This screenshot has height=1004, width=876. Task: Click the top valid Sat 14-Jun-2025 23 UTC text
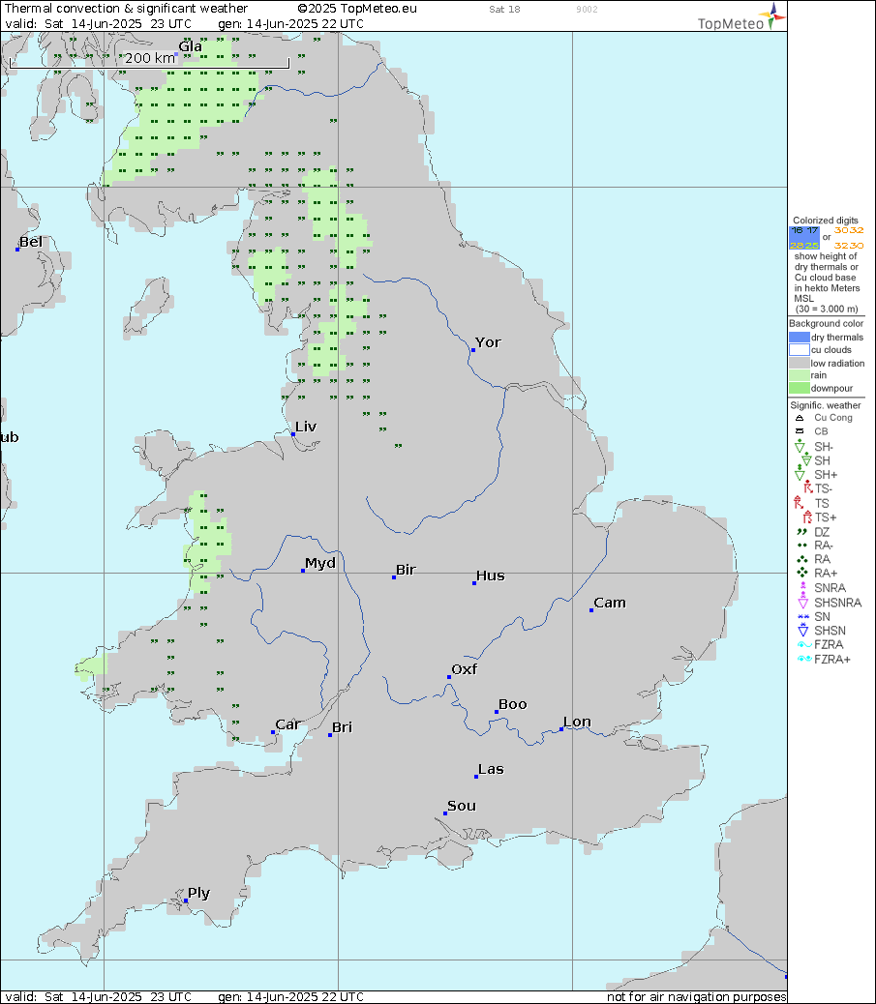coord(99,23)
